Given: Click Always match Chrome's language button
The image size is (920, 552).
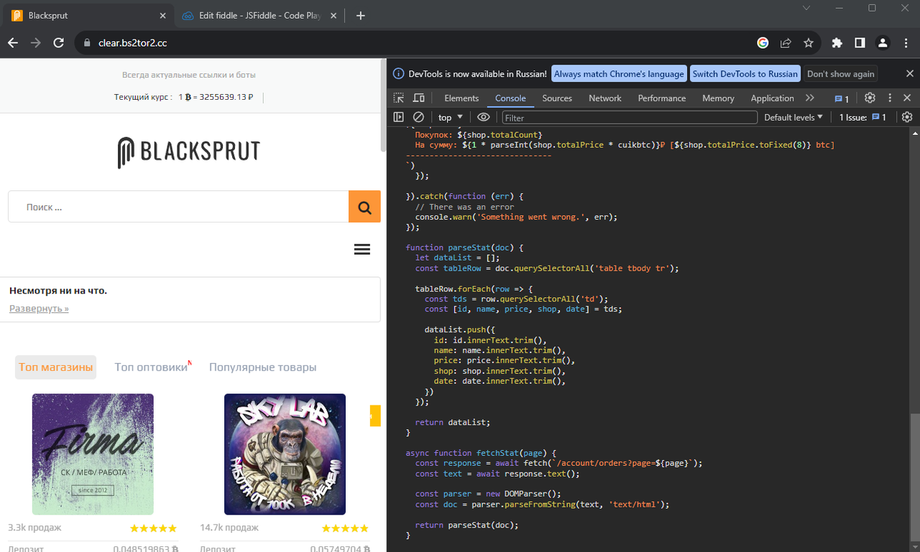Looking at the screenshot, I should pyautogui.click(x=619, y=74).
